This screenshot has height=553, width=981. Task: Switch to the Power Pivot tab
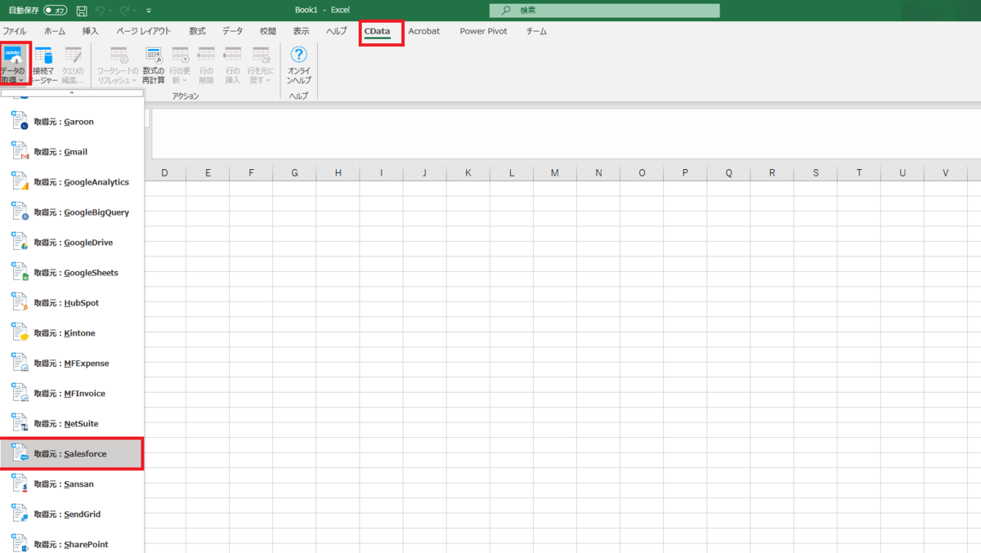coord(483,31)
